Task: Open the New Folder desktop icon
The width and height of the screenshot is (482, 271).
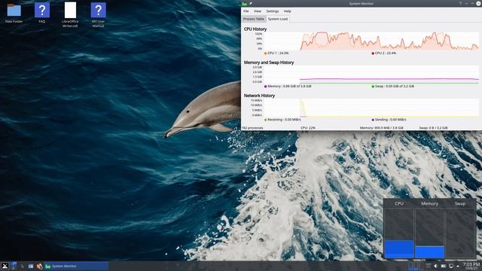Action: point(14,13)
